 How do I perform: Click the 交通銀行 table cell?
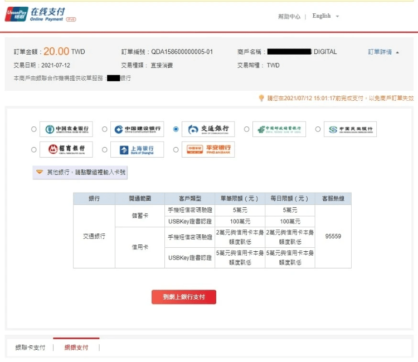pyautogui.click(x=94, y=236)
